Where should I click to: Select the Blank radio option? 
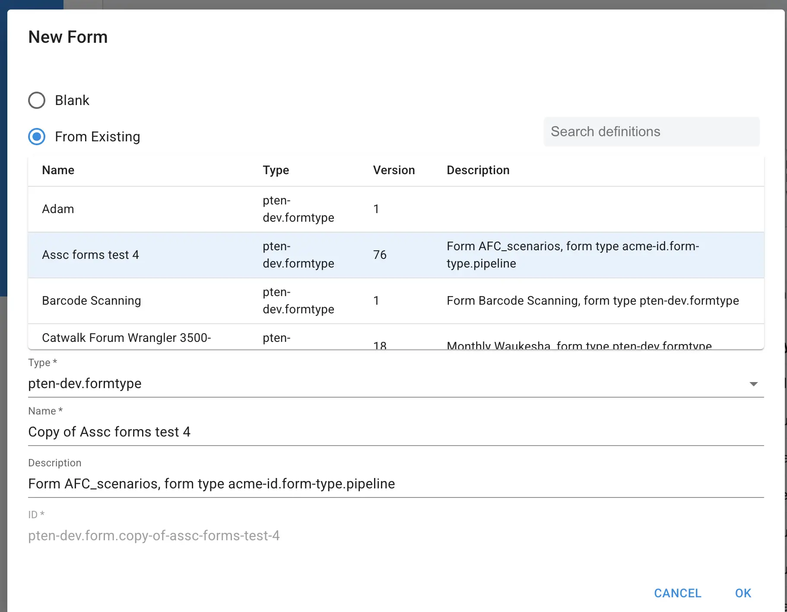point(37,100)
